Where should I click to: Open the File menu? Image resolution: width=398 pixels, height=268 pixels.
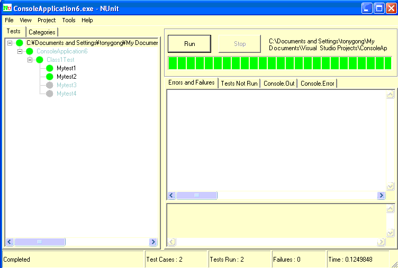9,20
